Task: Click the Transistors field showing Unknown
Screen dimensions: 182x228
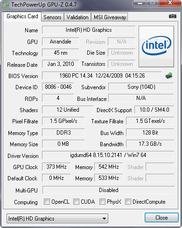Action: click(x=122, y=64)
